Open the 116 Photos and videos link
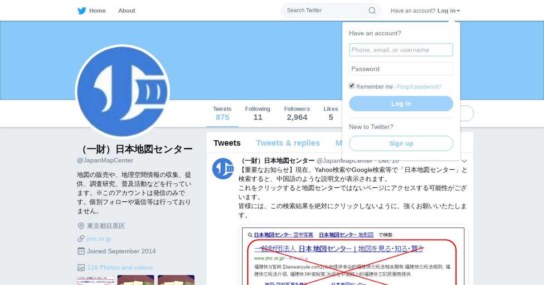Screen dimensions: 544x285 pyautogui.click(x=120, y=267)
